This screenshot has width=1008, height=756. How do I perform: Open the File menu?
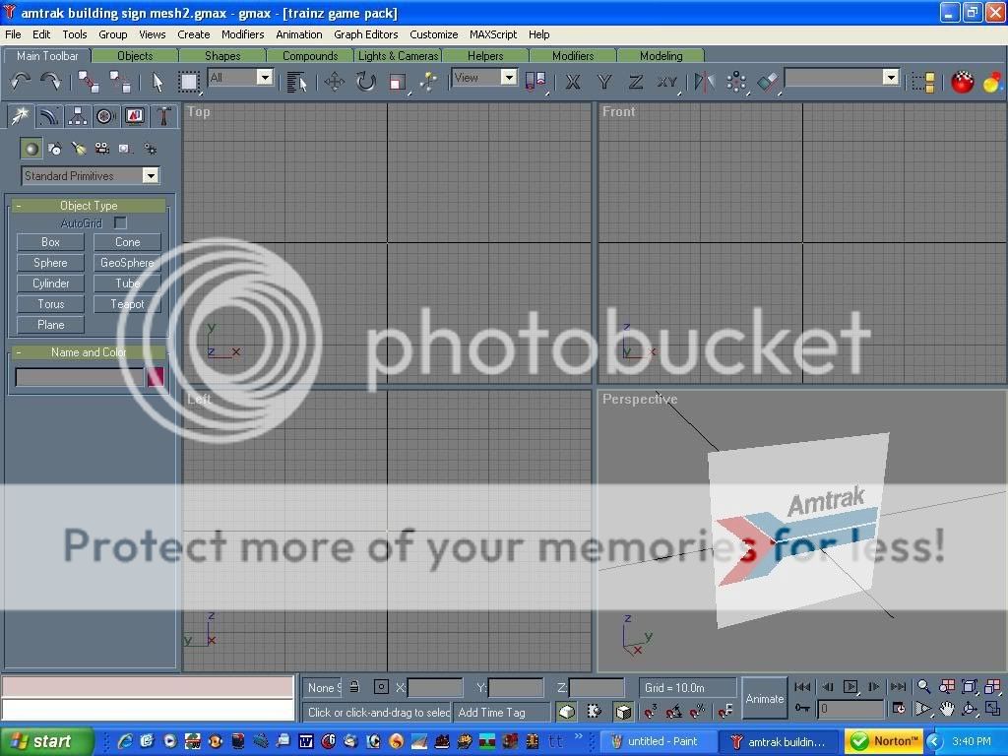[13, 34]
